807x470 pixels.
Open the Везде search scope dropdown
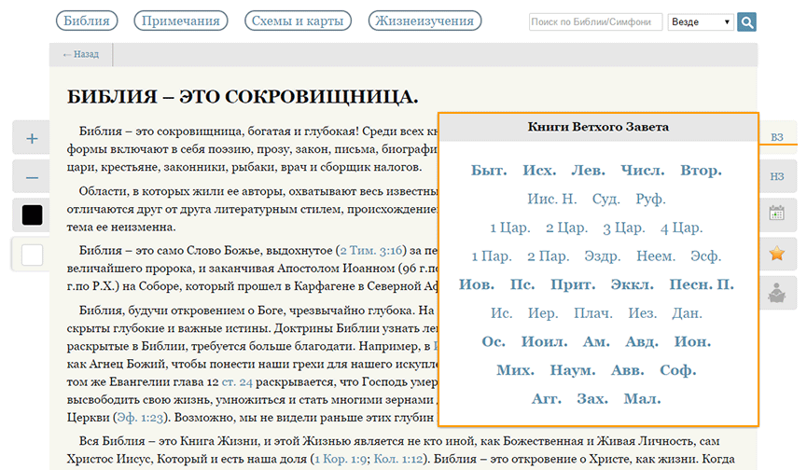pyautogui.click(x=701, y=22)
